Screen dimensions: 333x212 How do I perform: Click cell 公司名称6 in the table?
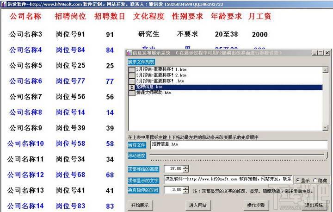click(26, 81)
